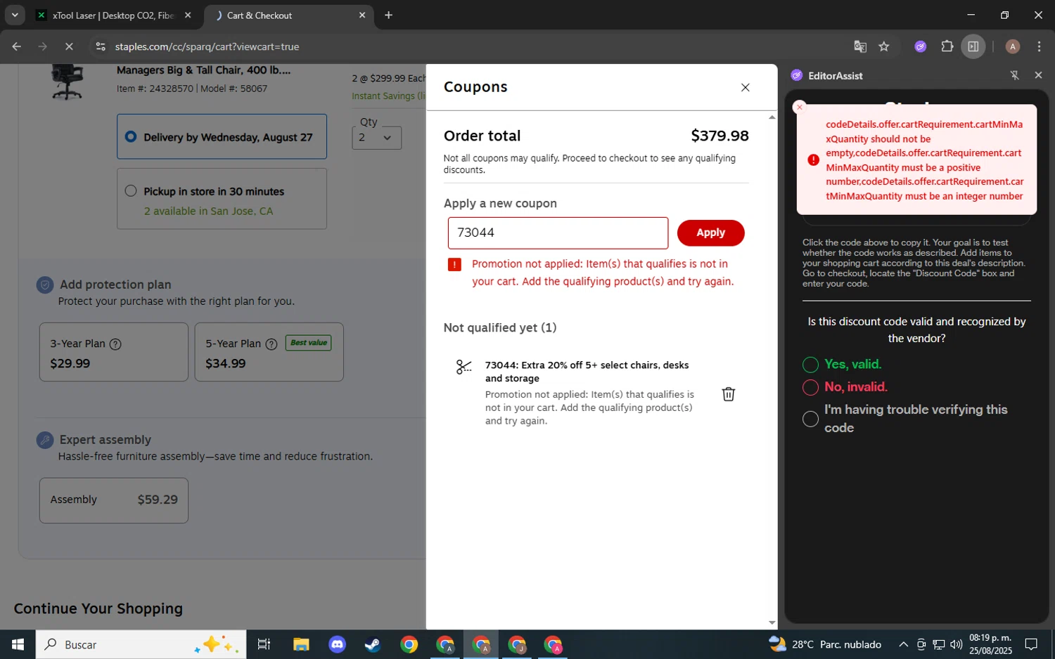Click the Order total $379.98 amount
1055x659 pixels.
coord(720,136)
